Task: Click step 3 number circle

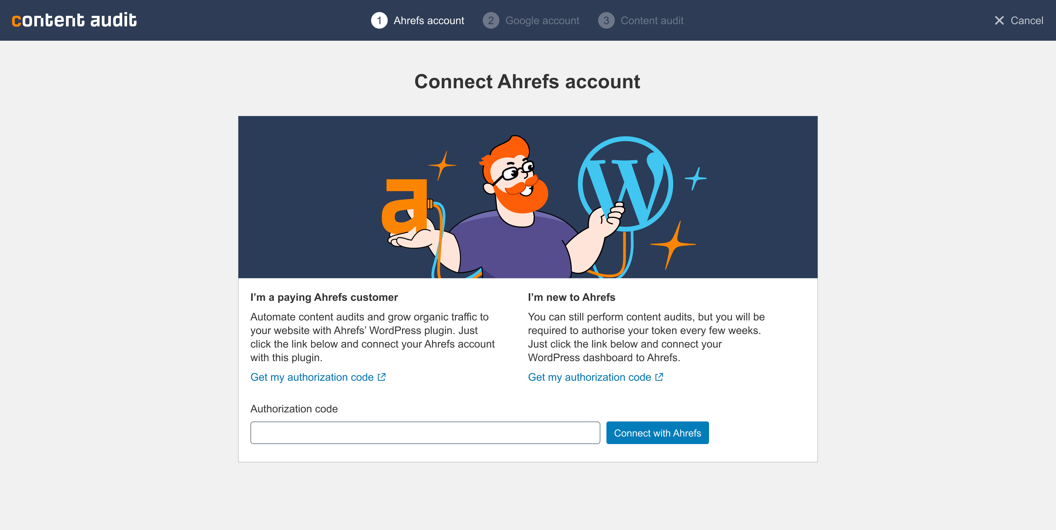Action: click(606, 20)
